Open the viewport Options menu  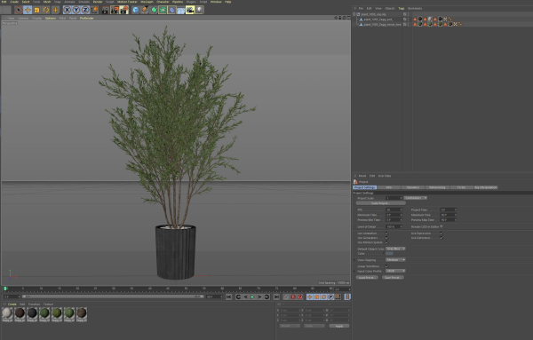click(51, 18)
